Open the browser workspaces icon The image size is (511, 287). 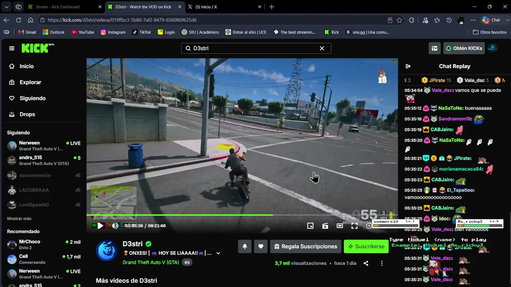pos(18,7)
